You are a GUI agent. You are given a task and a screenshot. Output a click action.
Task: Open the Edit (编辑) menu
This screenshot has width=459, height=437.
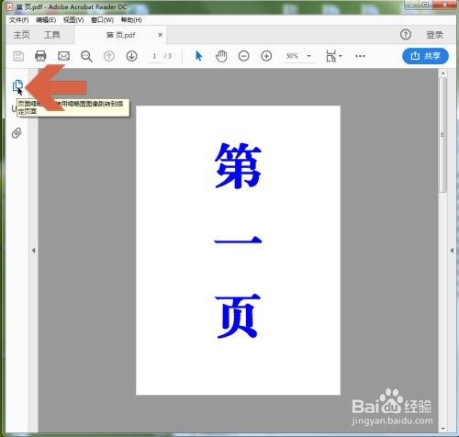(46, 20)
